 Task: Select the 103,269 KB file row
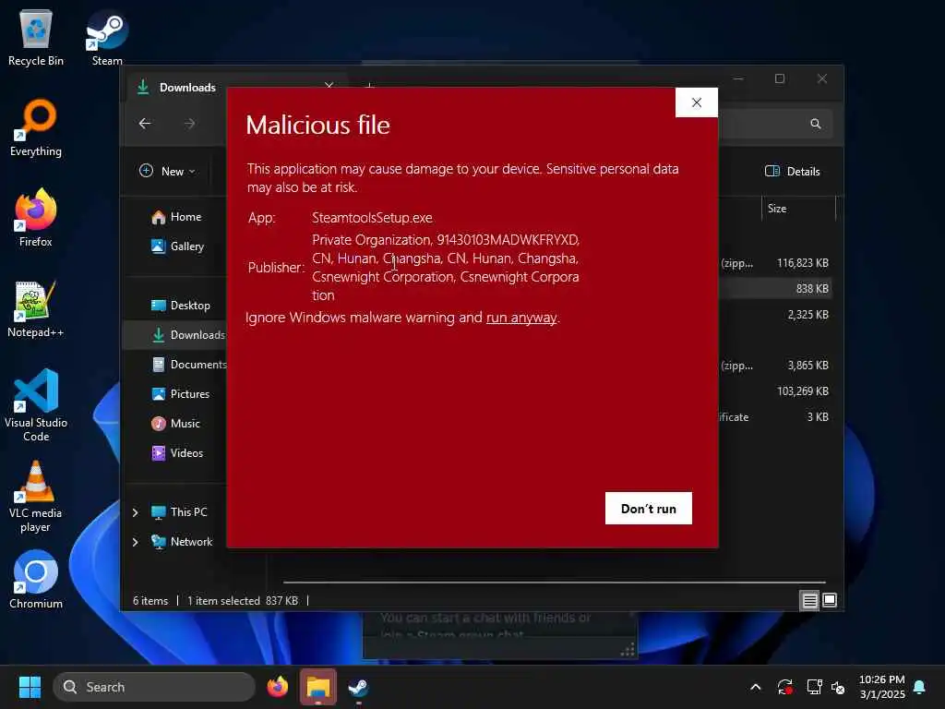(777, 391)
